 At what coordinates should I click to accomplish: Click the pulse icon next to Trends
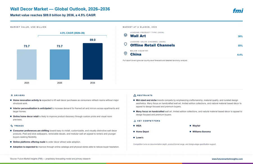[12, 126]
